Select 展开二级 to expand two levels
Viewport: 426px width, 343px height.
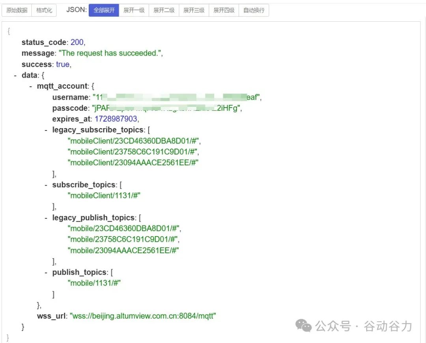pyautogui.click(x=164, y=10)
